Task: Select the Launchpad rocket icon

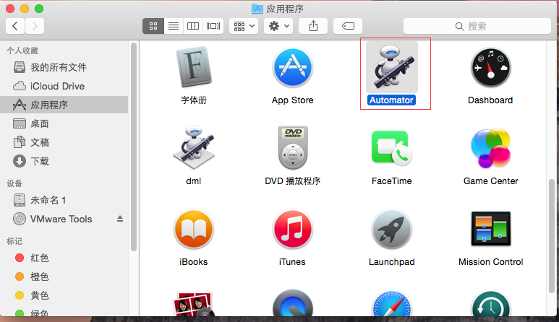Action: [391, 230]
